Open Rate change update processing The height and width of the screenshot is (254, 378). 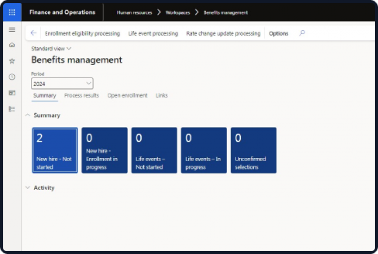[x=223, y=33]
